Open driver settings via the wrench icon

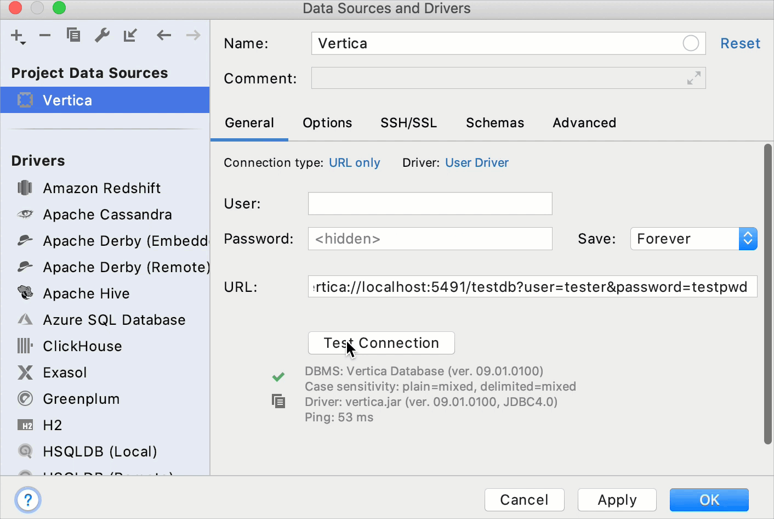pos(102,36)
